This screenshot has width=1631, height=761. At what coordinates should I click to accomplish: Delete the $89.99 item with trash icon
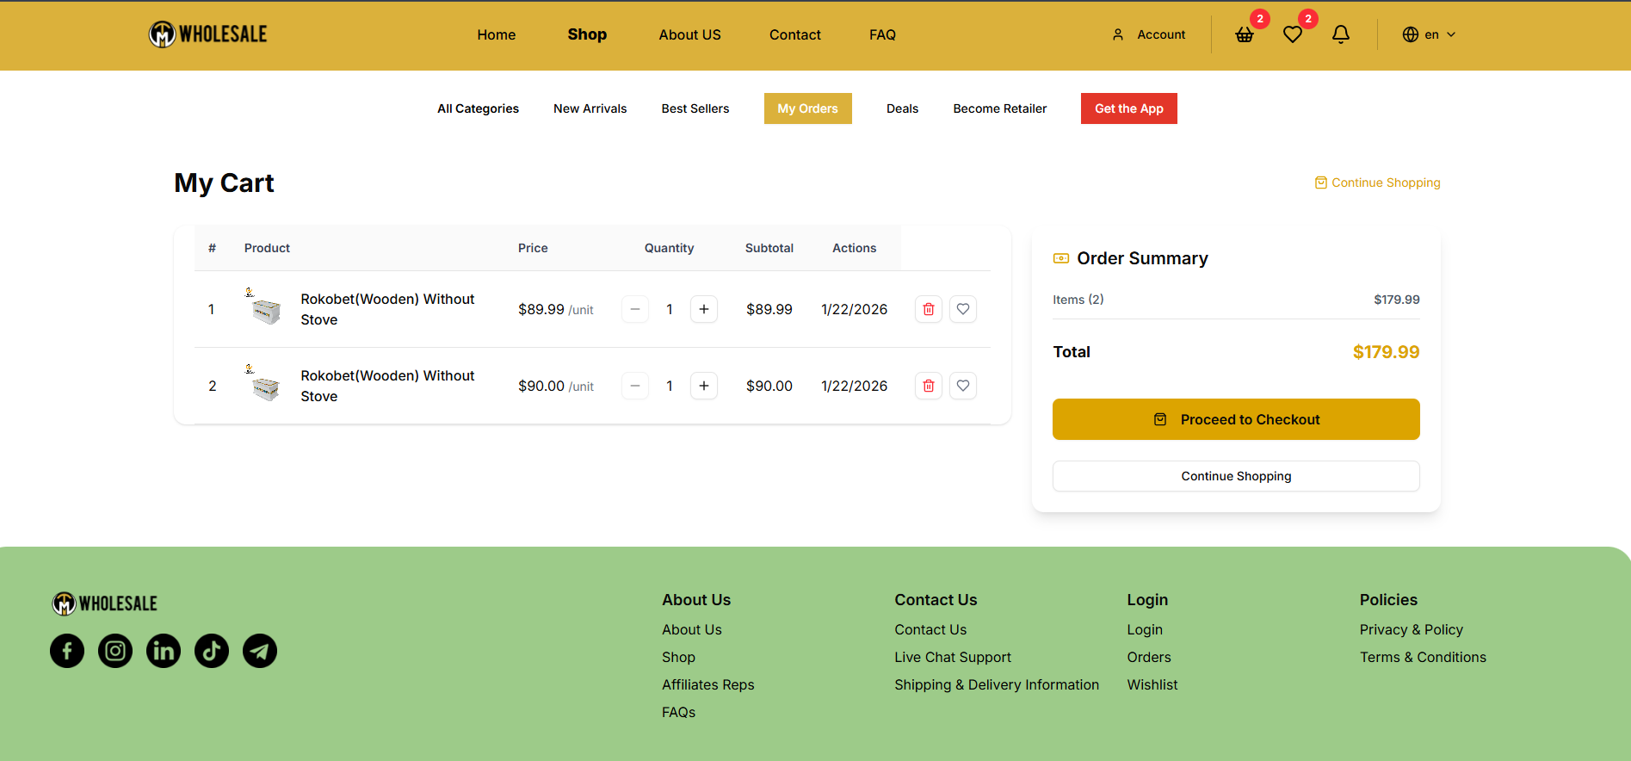tap(929, 309)
